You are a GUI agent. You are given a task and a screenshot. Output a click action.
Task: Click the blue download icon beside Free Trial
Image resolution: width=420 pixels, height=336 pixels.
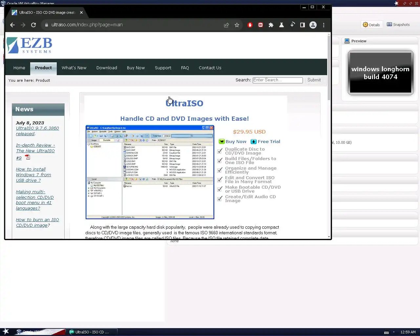tap(254, 142)
